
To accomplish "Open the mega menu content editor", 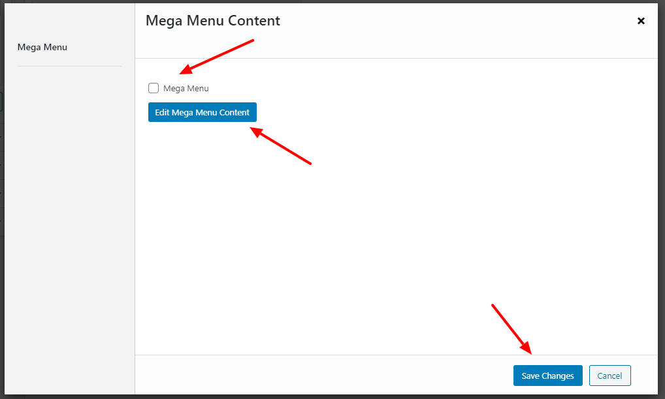I will [203, 112].
